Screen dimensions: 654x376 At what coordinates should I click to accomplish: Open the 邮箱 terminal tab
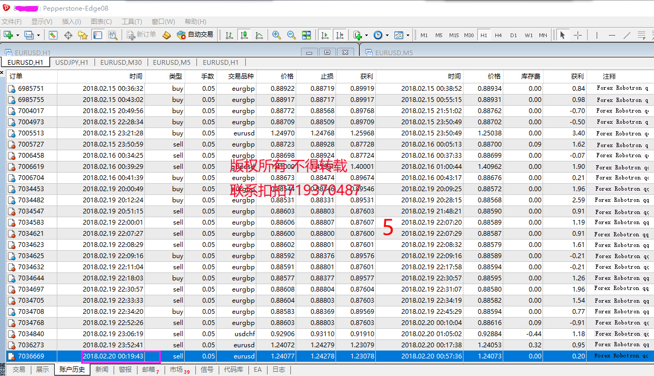150,370
